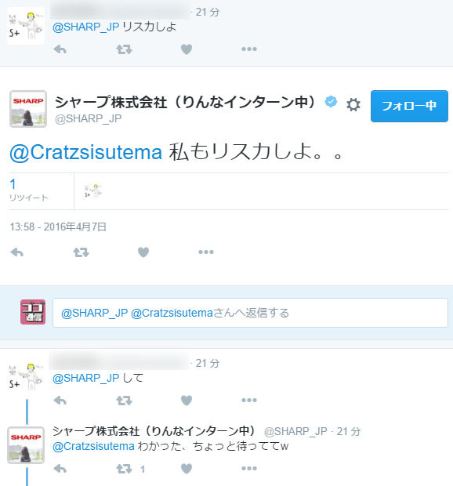Retweet the わかった、ちょっと待っててw tweet

(124, 469)
